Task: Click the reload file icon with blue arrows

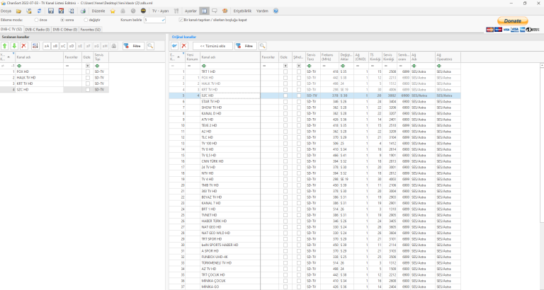Action: 39,11
